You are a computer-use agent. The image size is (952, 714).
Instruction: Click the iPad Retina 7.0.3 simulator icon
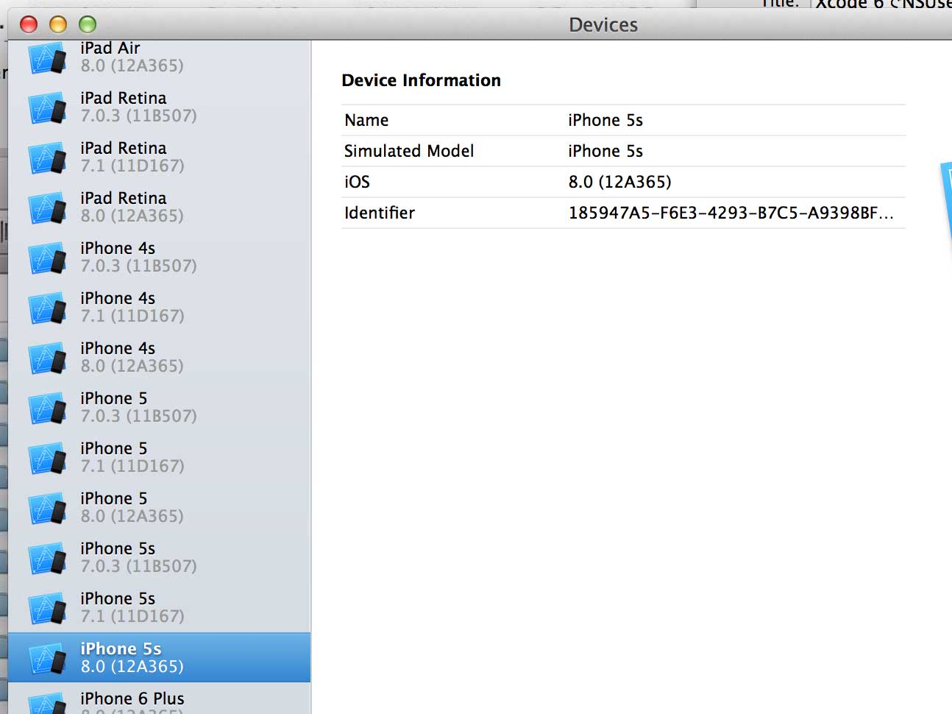(x=48, y=108)
